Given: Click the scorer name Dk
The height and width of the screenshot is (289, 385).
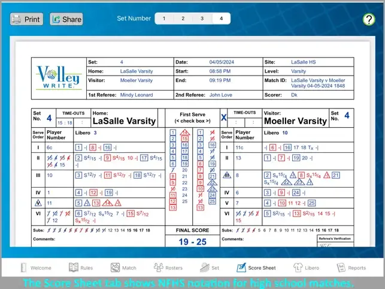Looking at the screenshot, I should point(294,95).
